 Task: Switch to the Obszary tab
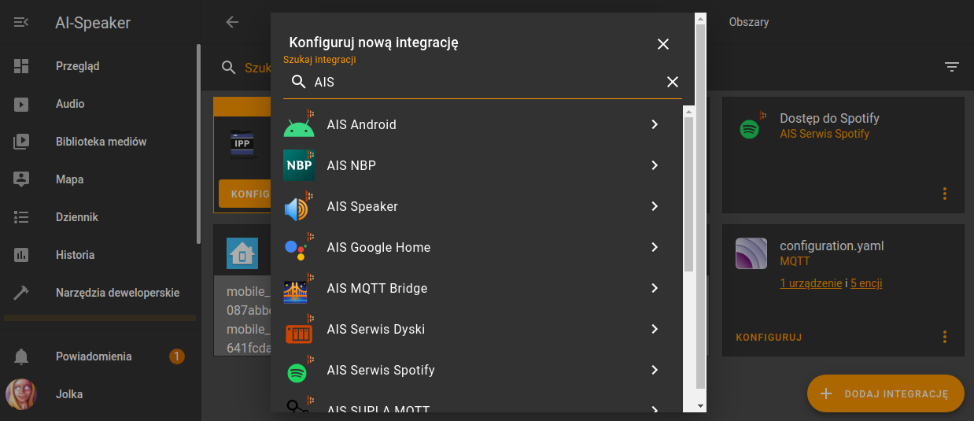coord(748,22)
